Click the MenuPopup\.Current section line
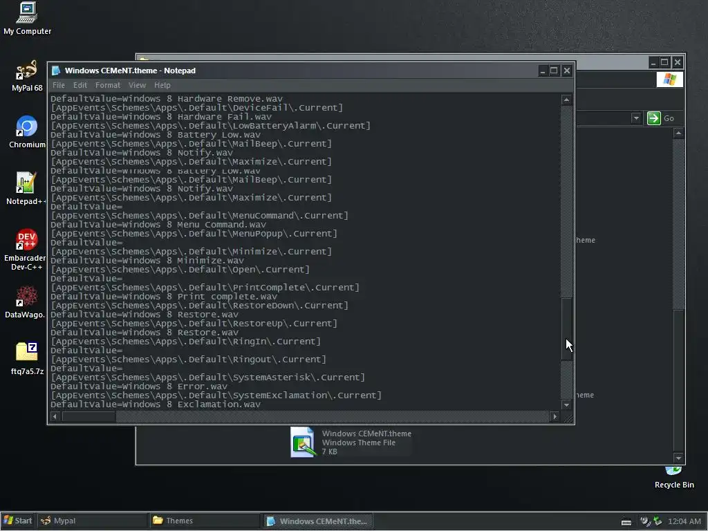 click(194, 234)
